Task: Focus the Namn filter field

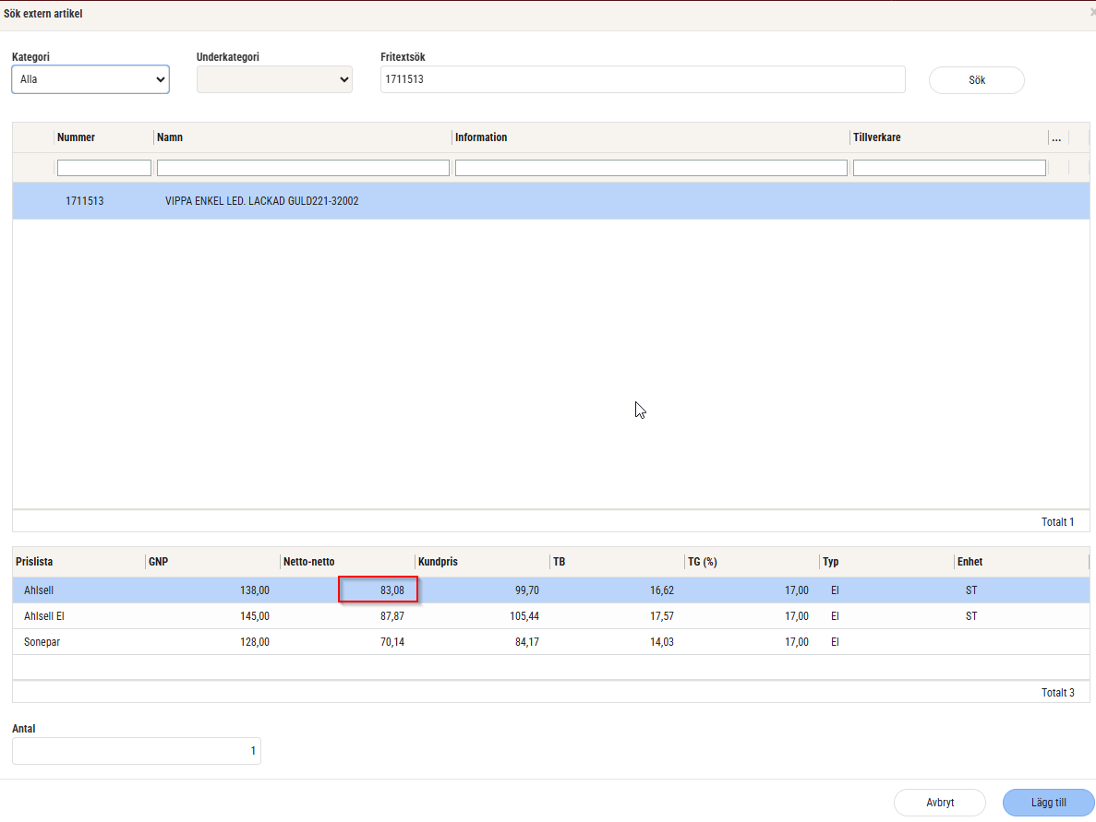Action: point(303,168)
